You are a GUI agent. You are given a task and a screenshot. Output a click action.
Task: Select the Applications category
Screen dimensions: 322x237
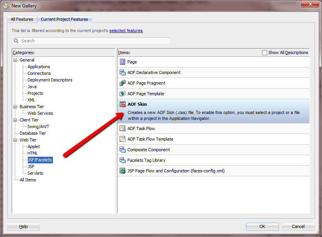[x=39, y=67]
